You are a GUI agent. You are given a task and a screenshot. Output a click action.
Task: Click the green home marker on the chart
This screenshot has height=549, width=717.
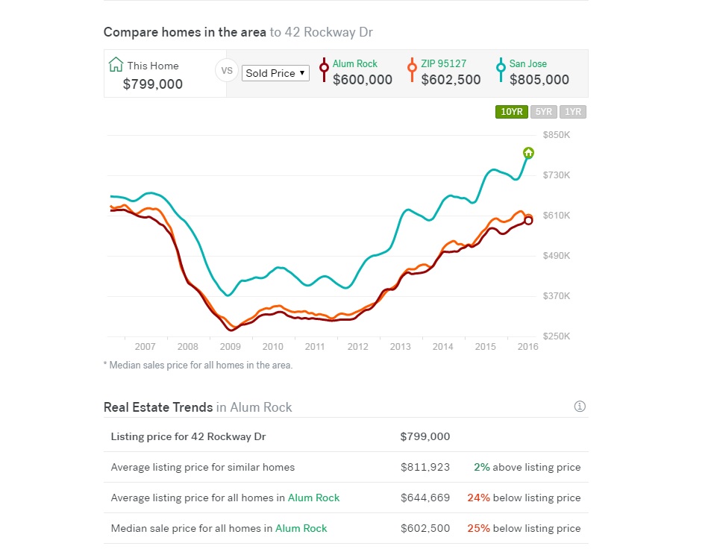pos(528,153)
